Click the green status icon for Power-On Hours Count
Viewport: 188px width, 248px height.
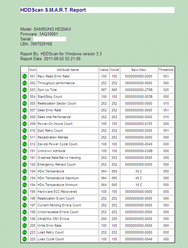tap(24, 124)
